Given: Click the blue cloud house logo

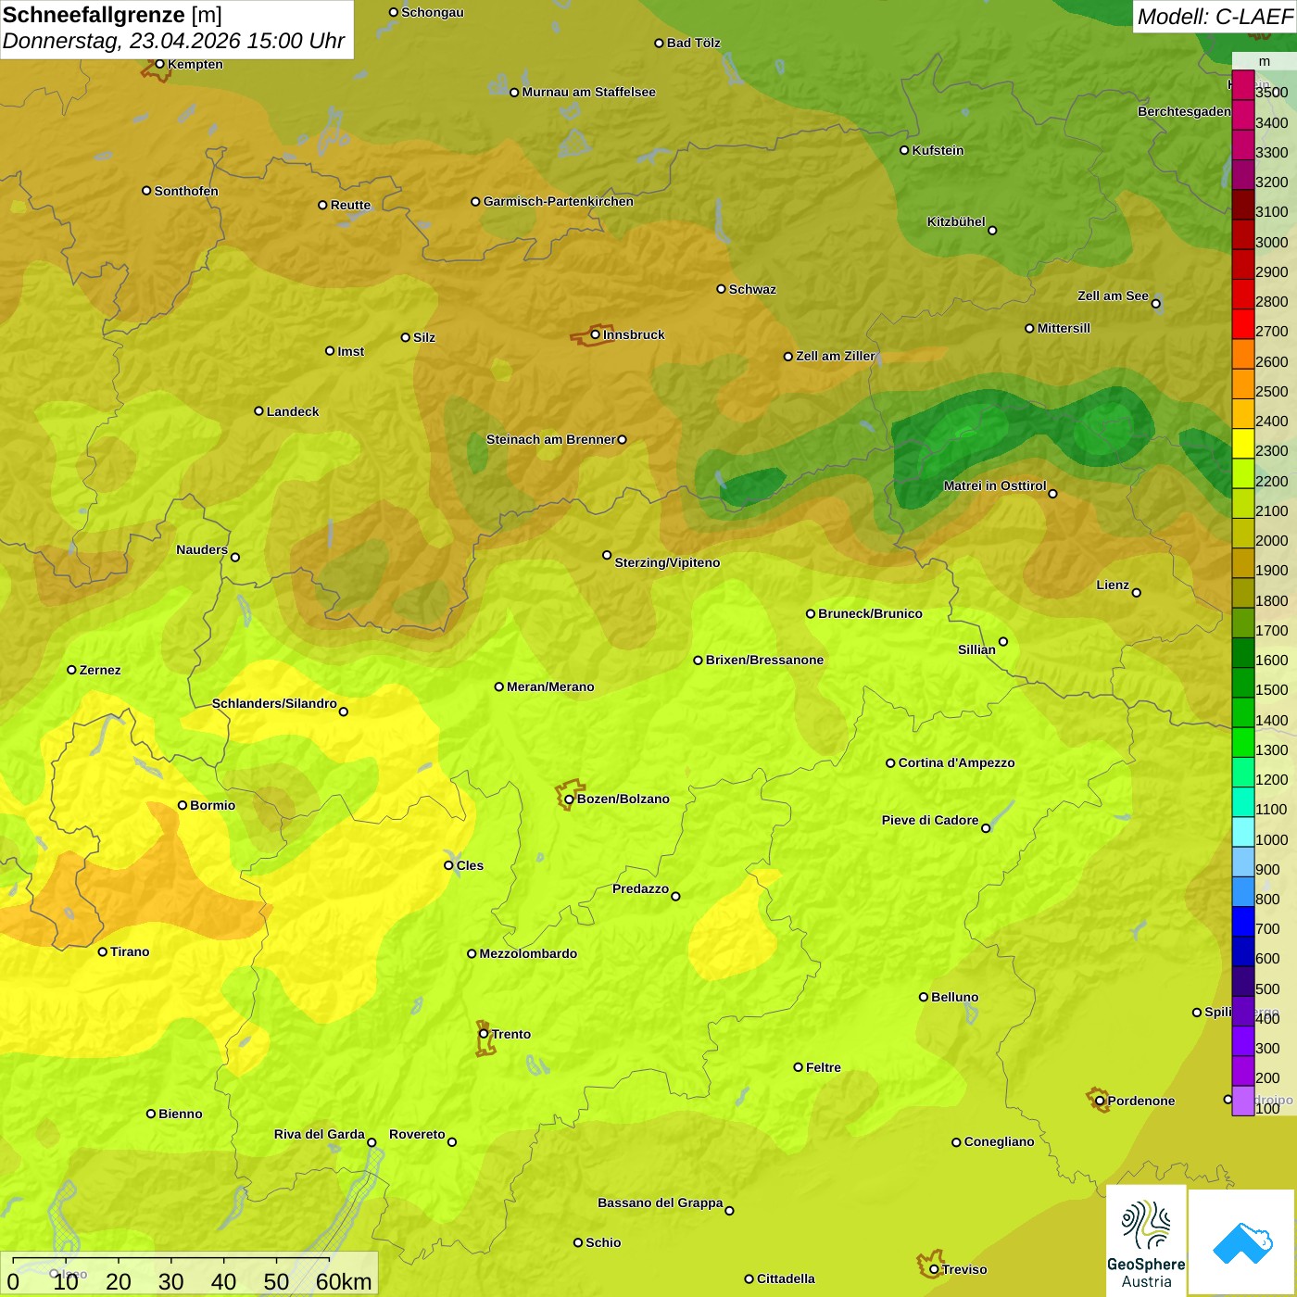Looking at the screenshot, I should tap(1242, 1242).
